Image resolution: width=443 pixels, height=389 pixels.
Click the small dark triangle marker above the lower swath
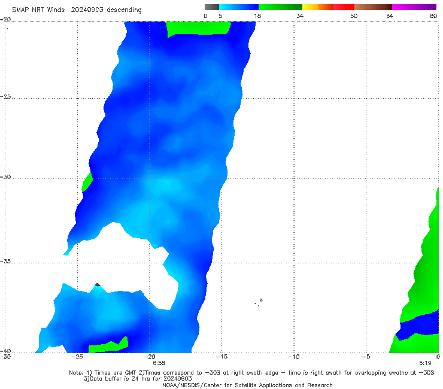tap(98, 285)
